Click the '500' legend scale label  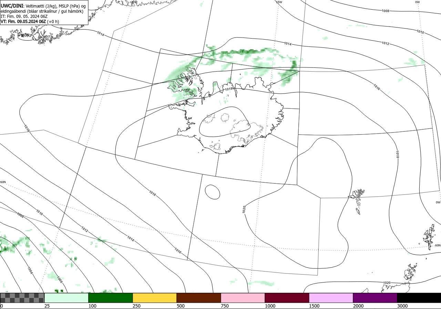click(181, 306)
